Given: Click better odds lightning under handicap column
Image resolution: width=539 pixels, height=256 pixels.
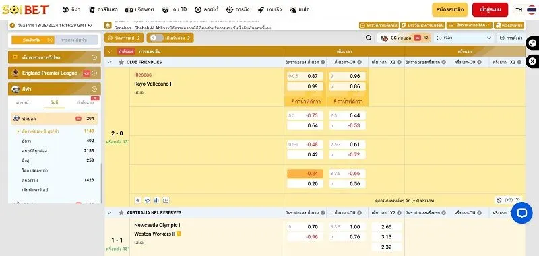Looking at the screenshot, I should tap(305, 101).
